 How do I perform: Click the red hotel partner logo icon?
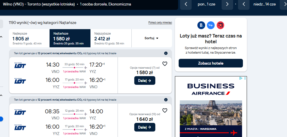220,25
